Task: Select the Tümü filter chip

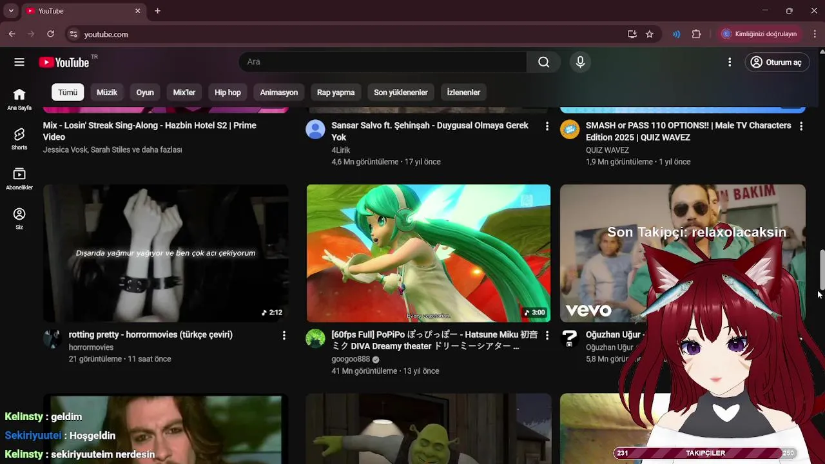Action: 68,92
